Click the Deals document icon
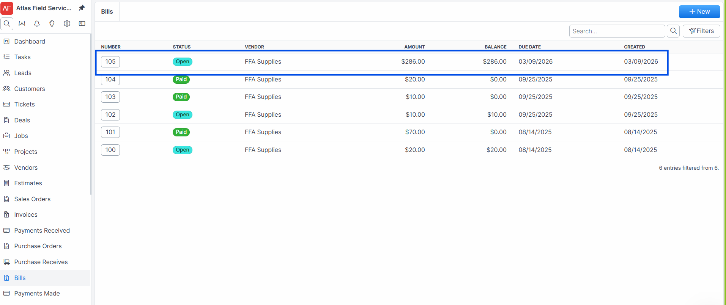This screenshot has width=726, height=305. [6, 120]
